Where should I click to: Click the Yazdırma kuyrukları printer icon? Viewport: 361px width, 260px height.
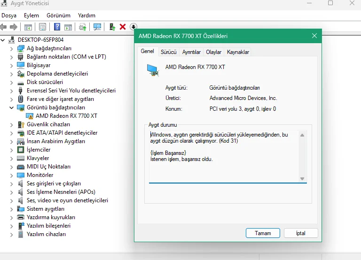[21, 217]
